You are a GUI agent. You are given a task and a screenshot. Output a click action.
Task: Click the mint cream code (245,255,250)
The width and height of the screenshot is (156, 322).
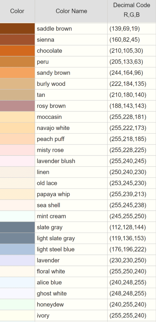pyautogui.click(x=128, y=216)
